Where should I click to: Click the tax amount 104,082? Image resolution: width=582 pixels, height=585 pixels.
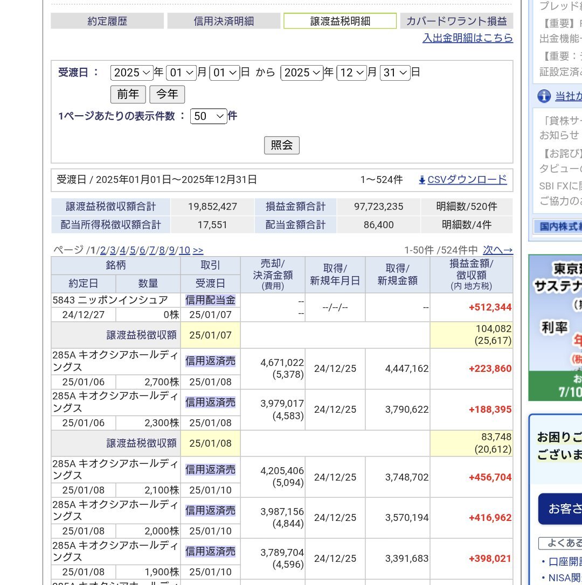point(494,329)
